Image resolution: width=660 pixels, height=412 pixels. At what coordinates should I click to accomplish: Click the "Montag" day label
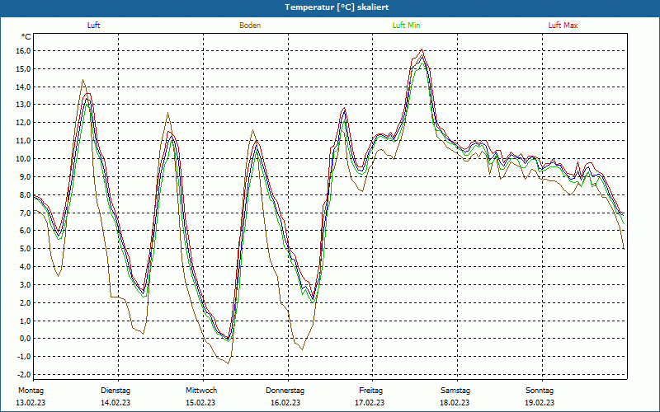31,391
